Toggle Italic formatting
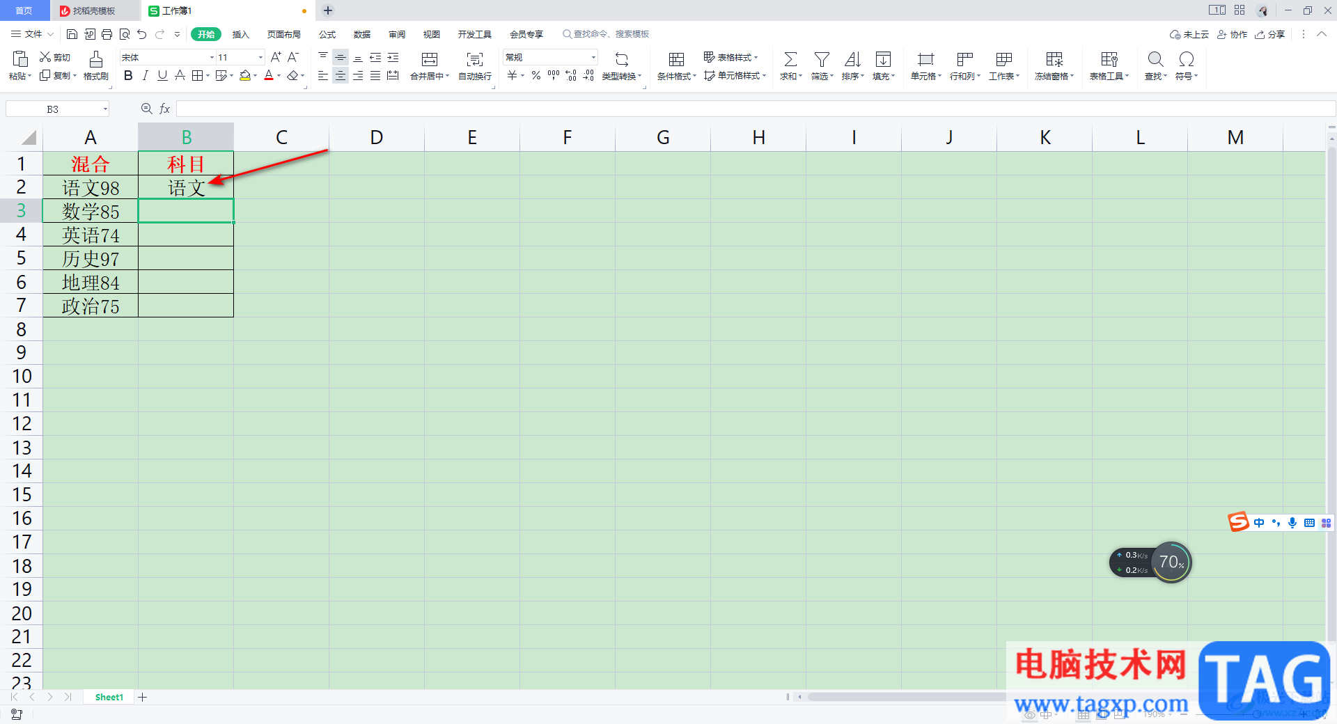This screenshot has height=724, width=1337. pos(145,75)
